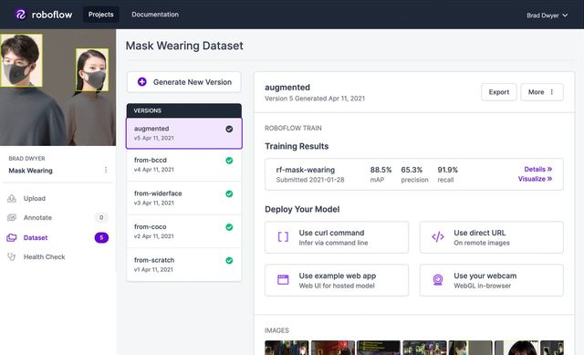The width and height of the screenshot is (584, 355).
Task: Expand the Brad Dwyer account menu
Action: (x=547, y=16)
